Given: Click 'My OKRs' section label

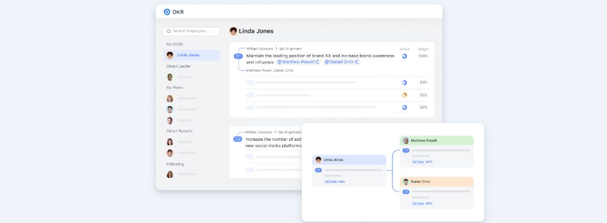Looking at the screenshot, I should (x=175, y=44).
